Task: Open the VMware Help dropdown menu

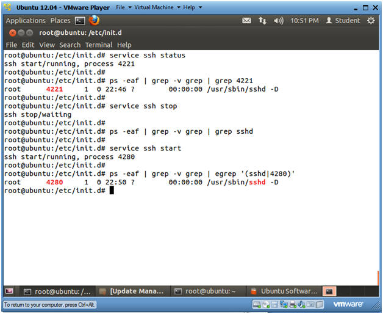Action: 193,7
